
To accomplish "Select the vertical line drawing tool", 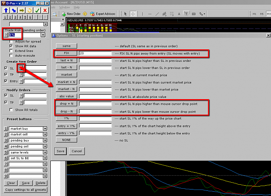I will coord(142,14).
